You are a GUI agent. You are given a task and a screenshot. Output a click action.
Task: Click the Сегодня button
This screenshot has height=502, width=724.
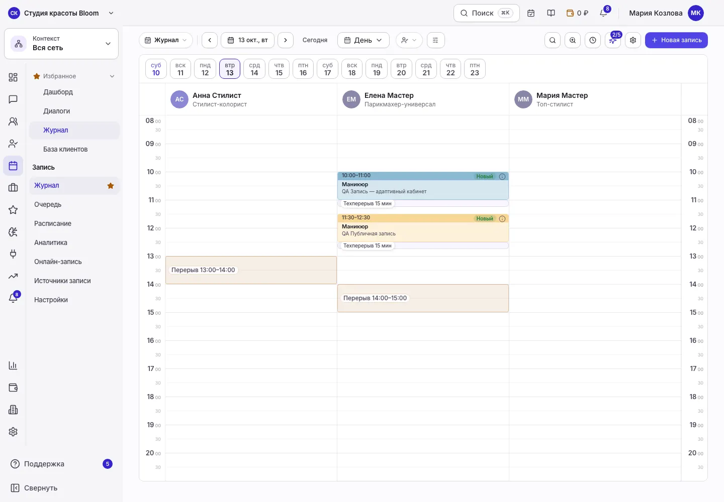(x=315, y=40)
